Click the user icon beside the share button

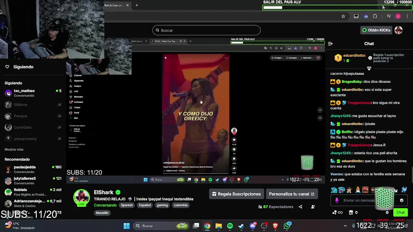tap(313, 207)
